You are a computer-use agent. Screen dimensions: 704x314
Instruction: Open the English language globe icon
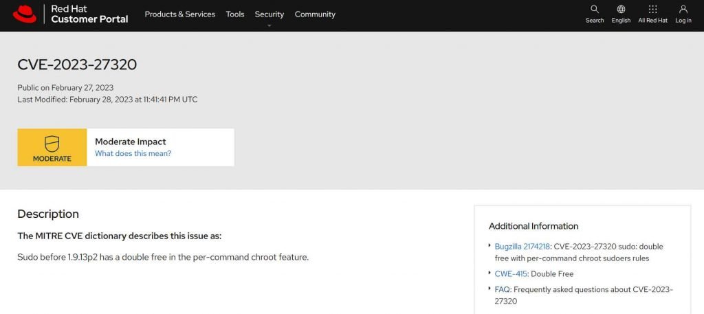621,10
